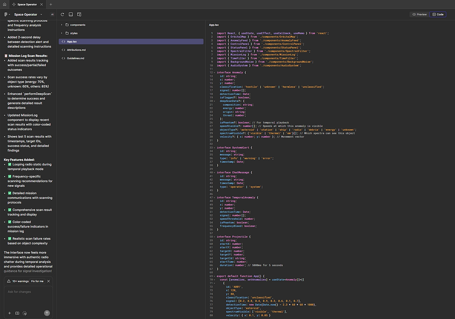This screenshot has width=455, height=319.
Task: Expand the components folder chevron
Action: click(61, 25)
